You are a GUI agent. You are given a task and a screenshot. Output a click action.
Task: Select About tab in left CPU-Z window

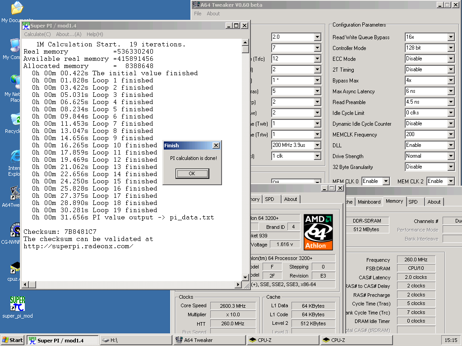tap(291, 199)
